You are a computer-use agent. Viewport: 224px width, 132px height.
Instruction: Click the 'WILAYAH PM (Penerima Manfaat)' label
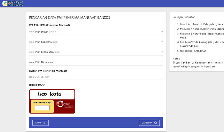pyautogui.click(x=49, y=25)
